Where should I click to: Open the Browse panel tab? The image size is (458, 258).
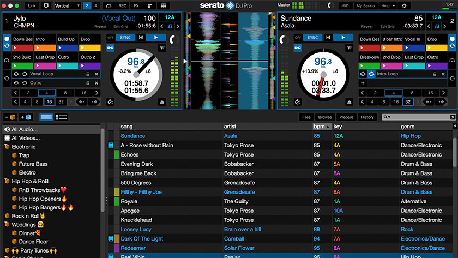[325, 117]
